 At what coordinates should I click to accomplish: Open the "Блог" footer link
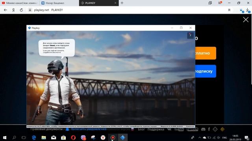141,129
